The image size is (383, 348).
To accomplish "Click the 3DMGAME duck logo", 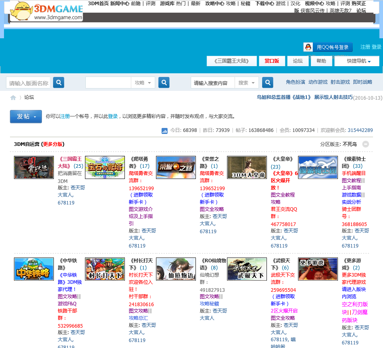I will click(46, 11).
